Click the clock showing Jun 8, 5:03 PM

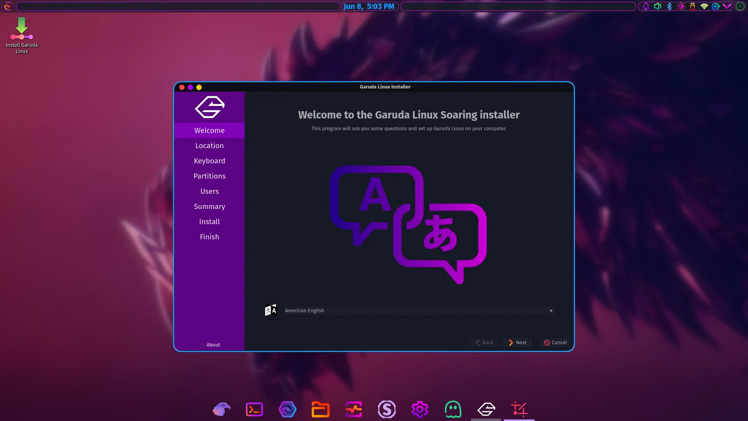click(x=369, y=6)
